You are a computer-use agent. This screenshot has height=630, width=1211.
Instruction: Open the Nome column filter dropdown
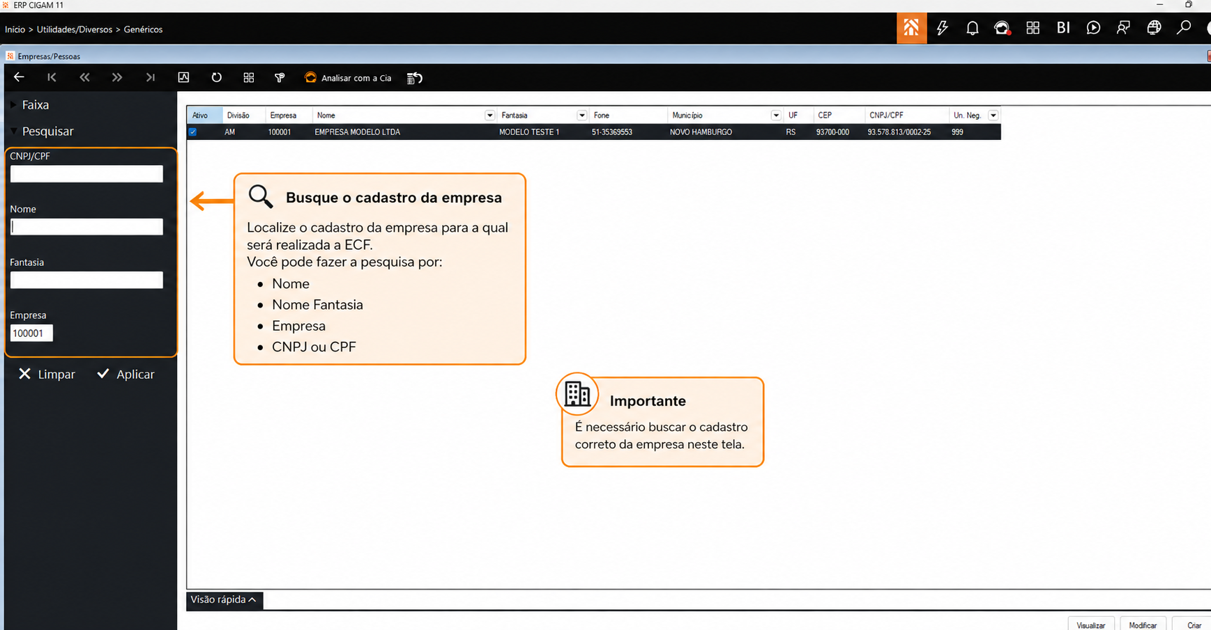click(x=489, y=116)
